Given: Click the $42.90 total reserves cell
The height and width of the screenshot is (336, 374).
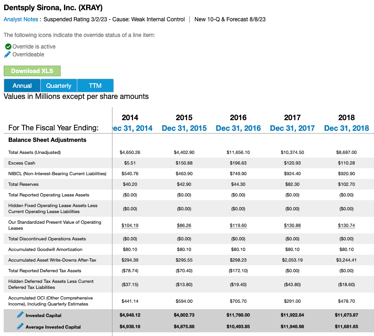Looking at the screenshot, I should click(184, 184).
